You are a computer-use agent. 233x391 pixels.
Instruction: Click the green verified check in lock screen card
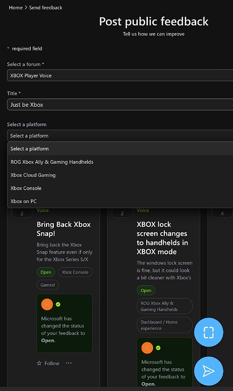[158, 348]
